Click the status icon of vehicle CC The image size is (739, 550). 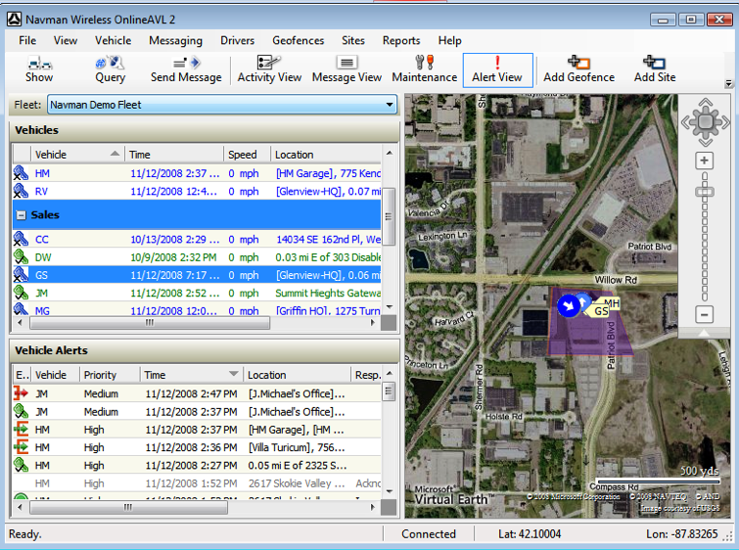tap(21, 240)
